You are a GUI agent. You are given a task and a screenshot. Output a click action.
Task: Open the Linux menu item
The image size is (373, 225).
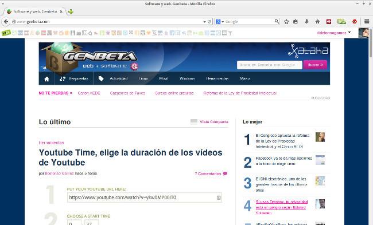143,78
